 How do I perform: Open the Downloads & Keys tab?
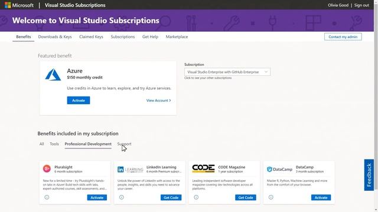coord(55,37)
